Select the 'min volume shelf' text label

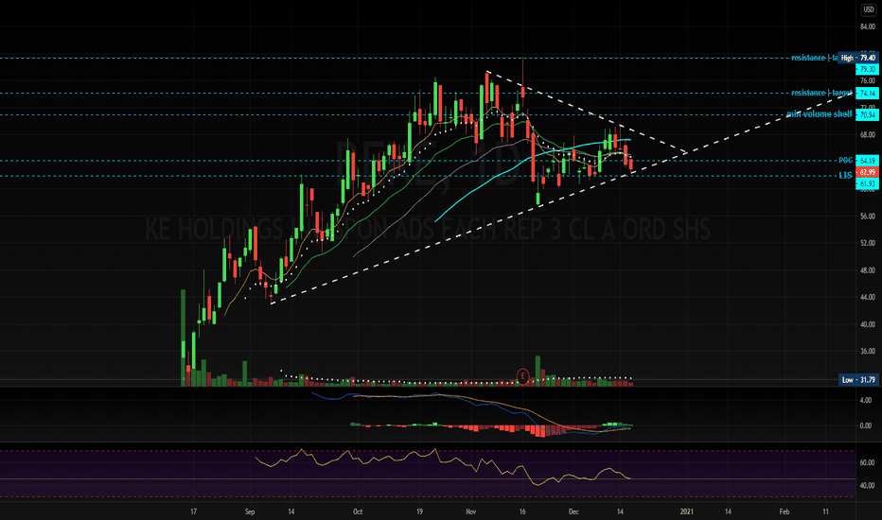[x=819, y=114]
